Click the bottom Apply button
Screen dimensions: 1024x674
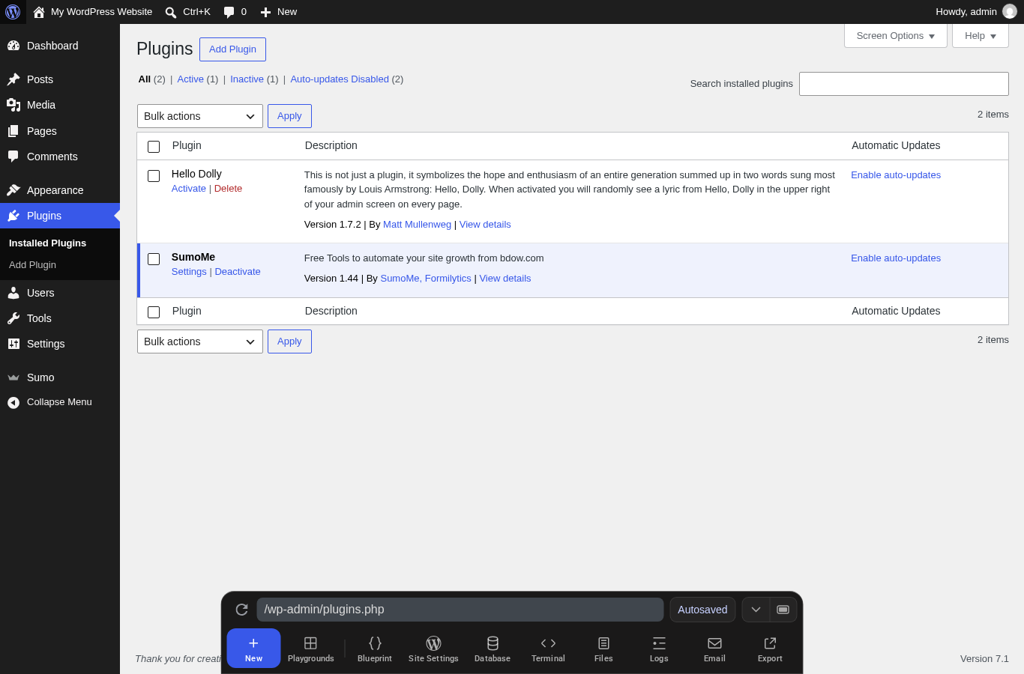[x=289, y=341]
